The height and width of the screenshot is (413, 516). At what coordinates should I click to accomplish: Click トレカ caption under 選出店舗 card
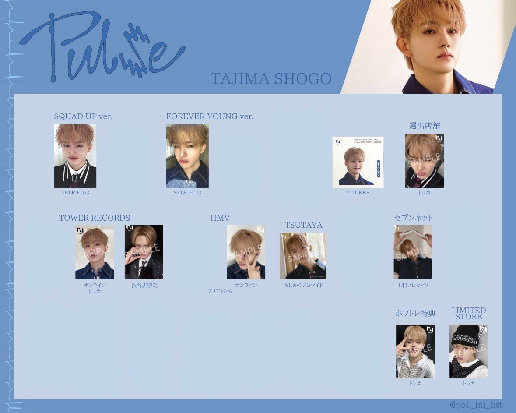425,193
